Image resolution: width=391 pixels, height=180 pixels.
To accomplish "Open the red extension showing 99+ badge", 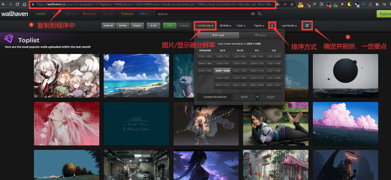I will click(300, 5).
